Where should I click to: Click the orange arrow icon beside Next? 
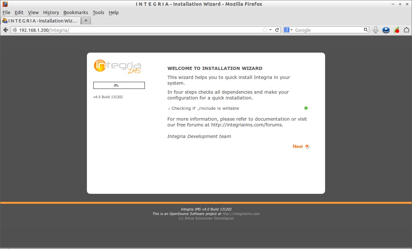point(307,146)
